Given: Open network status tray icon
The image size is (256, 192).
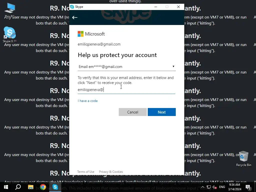Looking at the screenshot, I should coord(209,187).
